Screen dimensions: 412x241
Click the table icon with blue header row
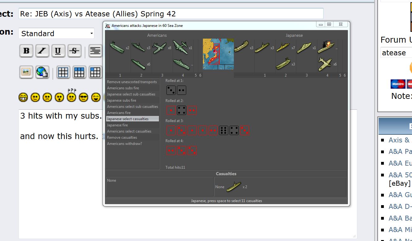(79, 72)
